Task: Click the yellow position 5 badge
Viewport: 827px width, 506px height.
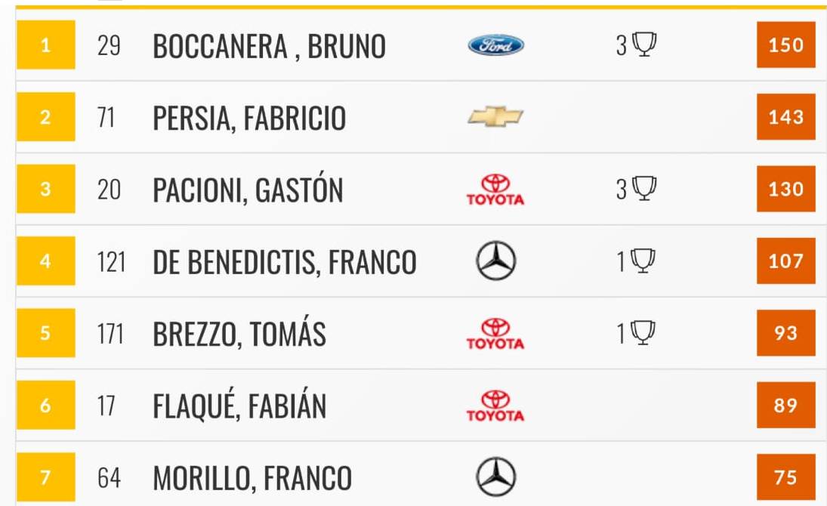Action: click(x=46, y=333)
